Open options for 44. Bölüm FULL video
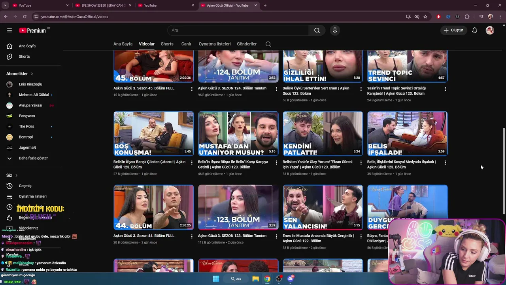Image resolution: width=506 pixels, height=285 pixels. click(192, 236)
